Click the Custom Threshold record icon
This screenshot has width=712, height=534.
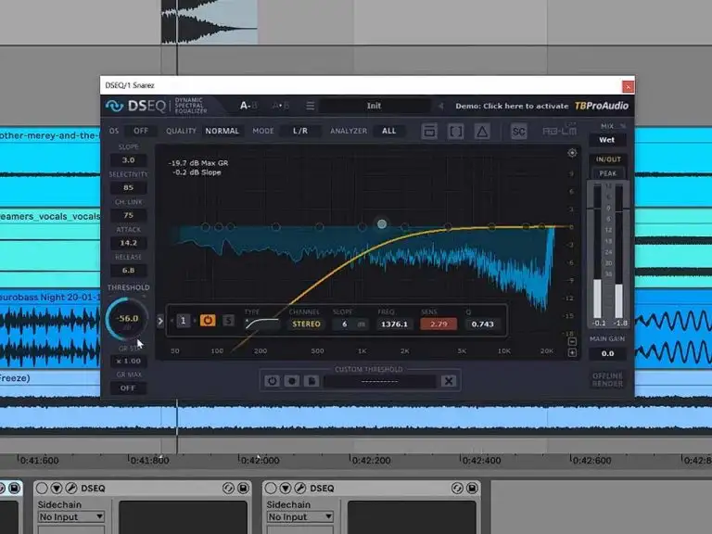pos(292,381)
